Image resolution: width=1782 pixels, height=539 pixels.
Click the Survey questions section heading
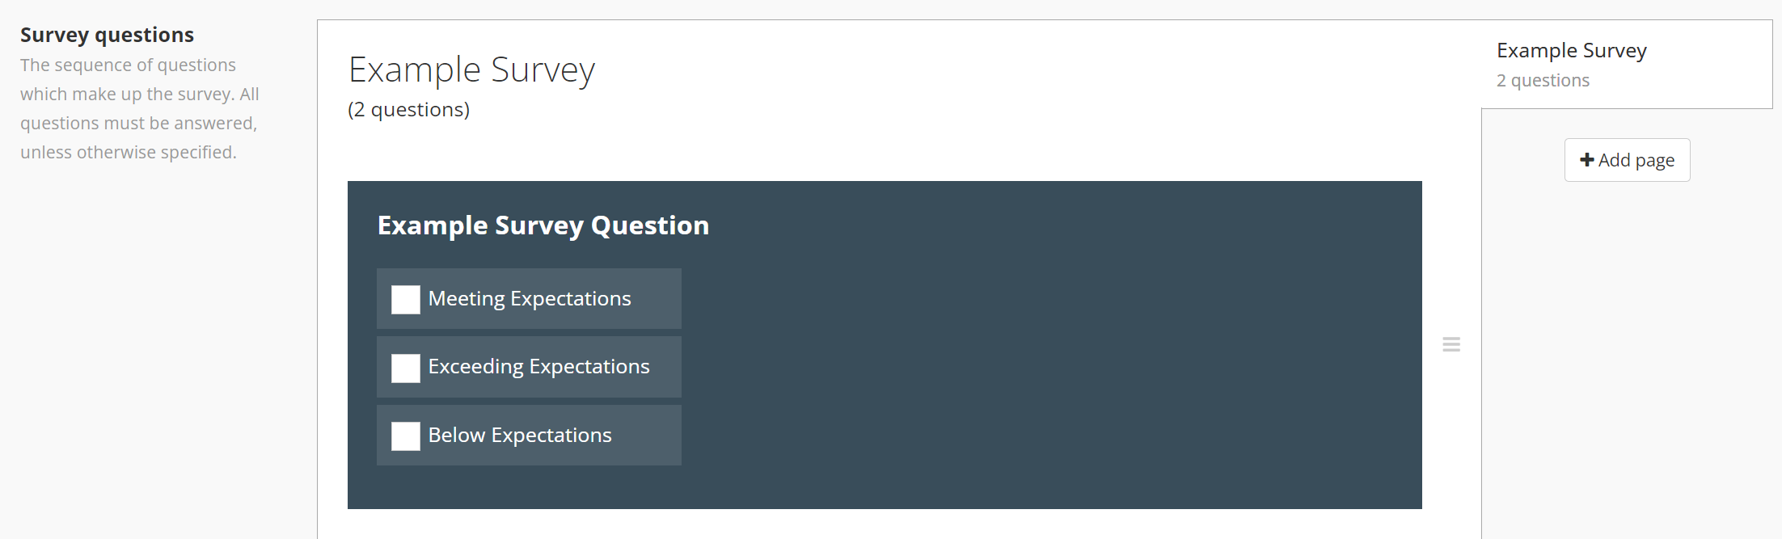[x=107, y=35]
